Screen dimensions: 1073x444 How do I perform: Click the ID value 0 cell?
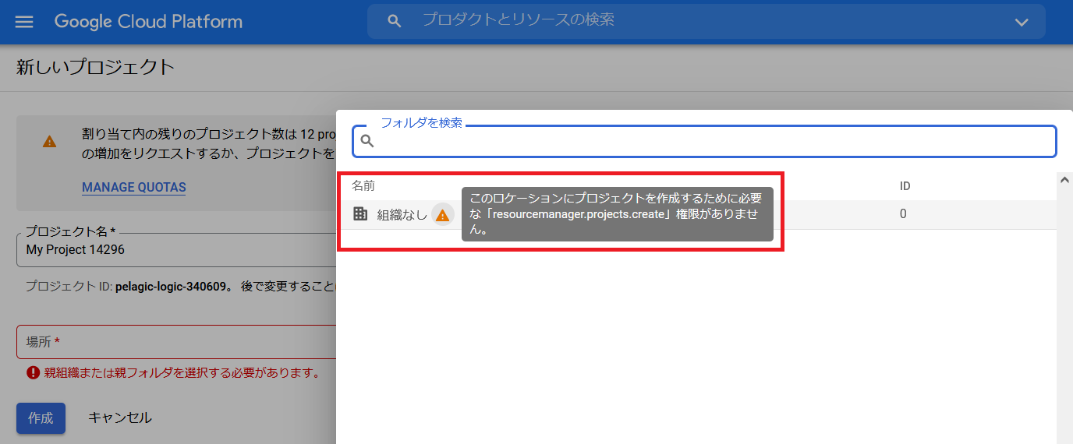click(903, 214)
